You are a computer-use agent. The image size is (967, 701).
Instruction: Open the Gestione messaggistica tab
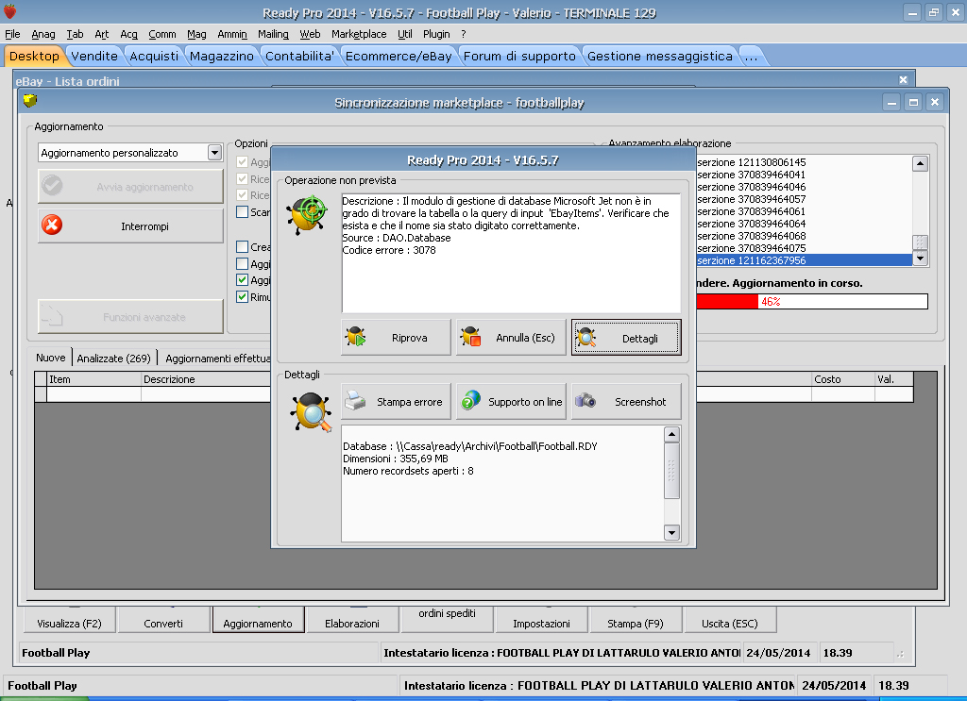coord(660,56)
